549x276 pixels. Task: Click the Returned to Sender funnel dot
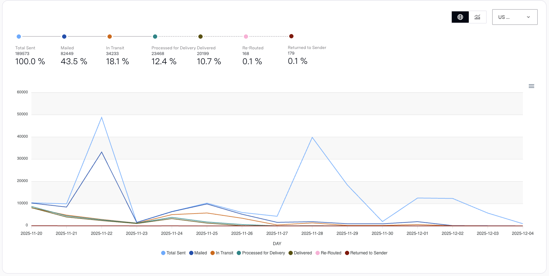coord(291,36)
